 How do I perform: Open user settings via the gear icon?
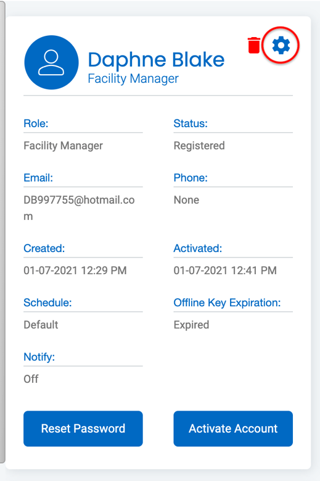281,46
